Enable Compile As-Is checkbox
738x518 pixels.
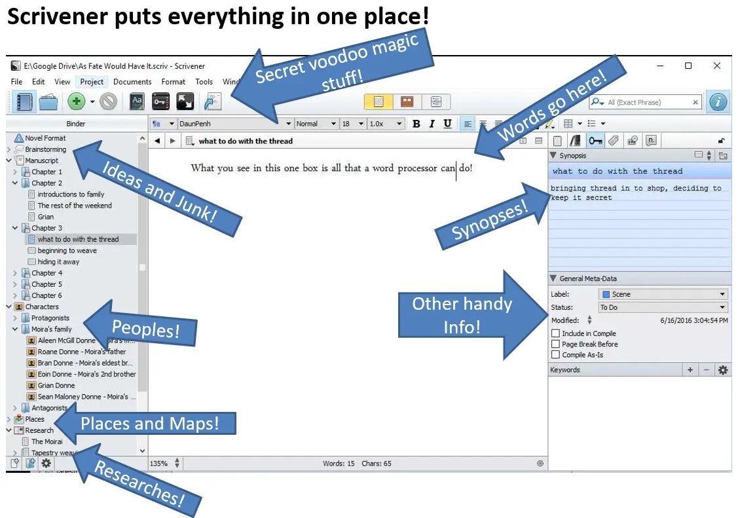555,355
